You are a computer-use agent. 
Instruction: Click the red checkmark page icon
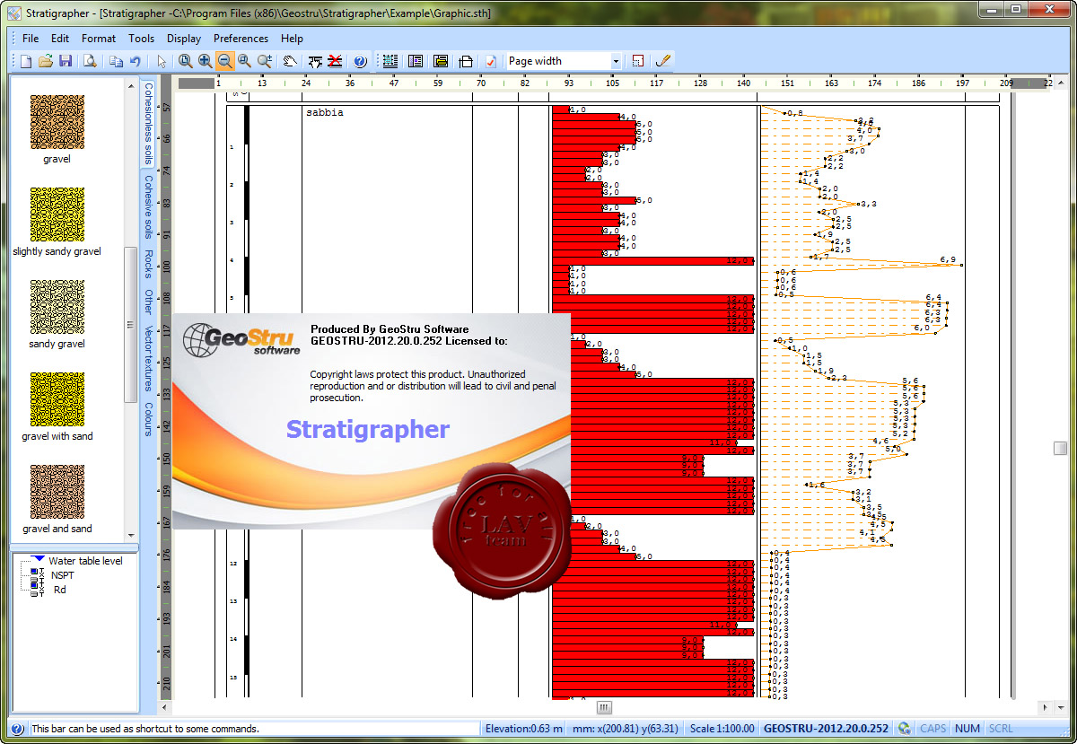click(x=491, y=61)
